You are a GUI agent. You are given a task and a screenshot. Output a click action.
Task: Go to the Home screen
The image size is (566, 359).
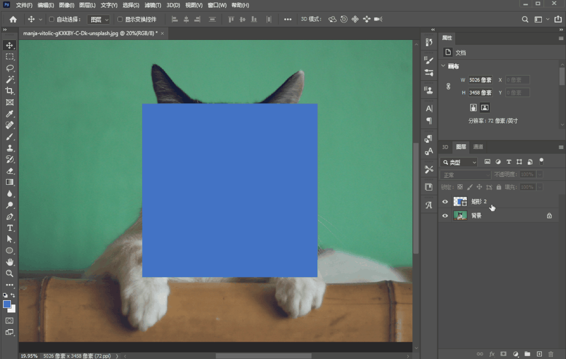click(13, 19)
